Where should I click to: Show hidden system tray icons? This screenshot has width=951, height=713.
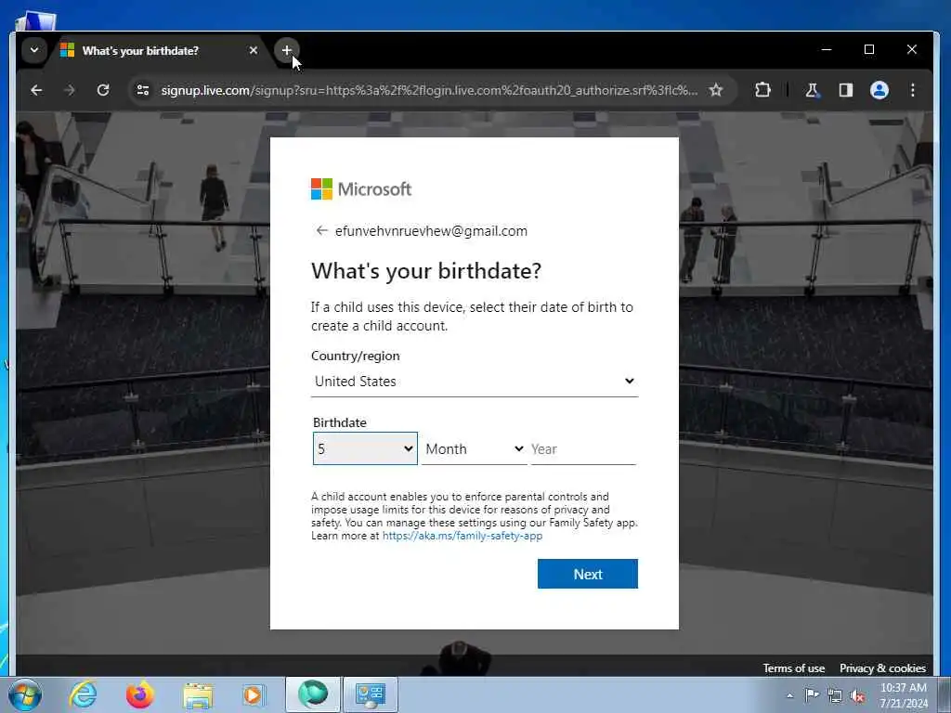[789, 695]
